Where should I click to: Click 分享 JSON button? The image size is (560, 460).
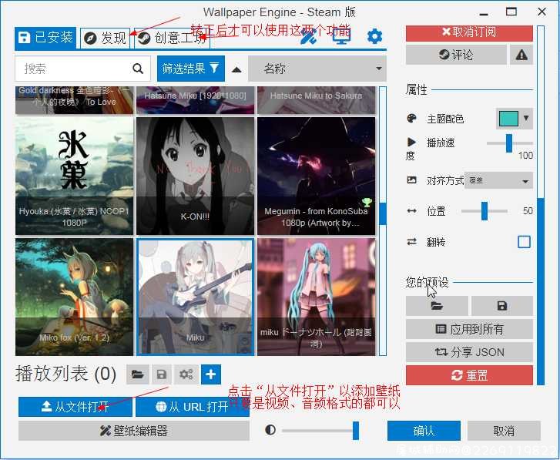click(x=469, y=352)
